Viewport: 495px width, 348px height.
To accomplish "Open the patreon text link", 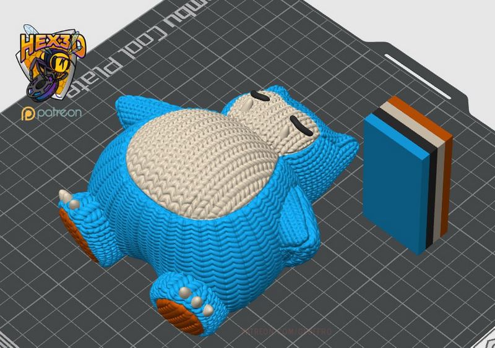I will click(59, 114).
